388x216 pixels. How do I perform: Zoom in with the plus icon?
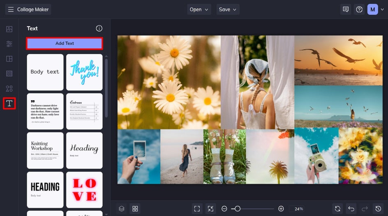281,209
